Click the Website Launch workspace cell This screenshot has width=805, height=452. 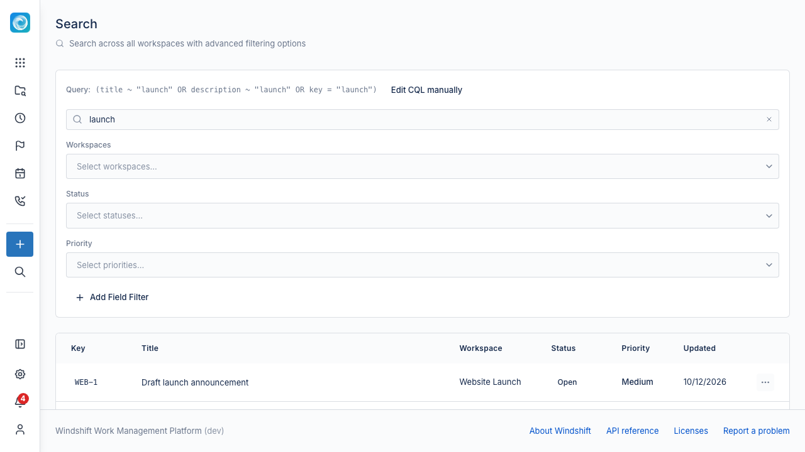[491, 382]
